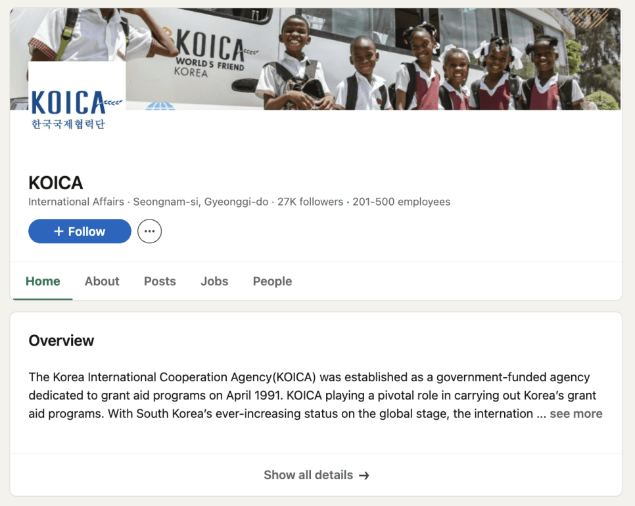Click the KOICA company name heading
This screenshot has height=506, width=635.
[56, 183]
